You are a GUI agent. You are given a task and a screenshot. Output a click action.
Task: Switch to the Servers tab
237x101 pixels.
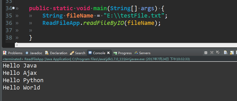(143, 53)
